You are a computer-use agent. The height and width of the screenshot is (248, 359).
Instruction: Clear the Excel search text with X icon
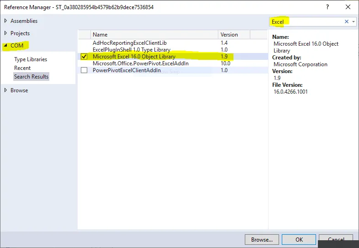[x=346, y=21]
